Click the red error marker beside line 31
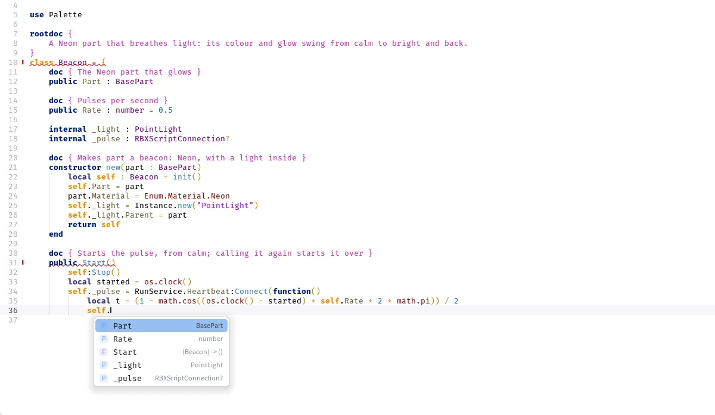 click(x=23, y=262)
